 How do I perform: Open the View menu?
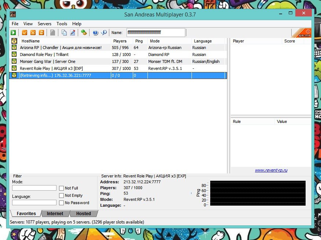(28, 24)
